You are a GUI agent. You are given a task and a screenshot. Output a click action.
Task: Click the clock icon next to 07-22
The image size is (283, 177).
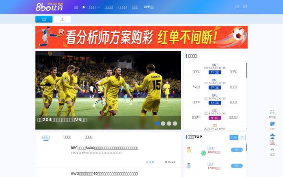coord(166,162)
